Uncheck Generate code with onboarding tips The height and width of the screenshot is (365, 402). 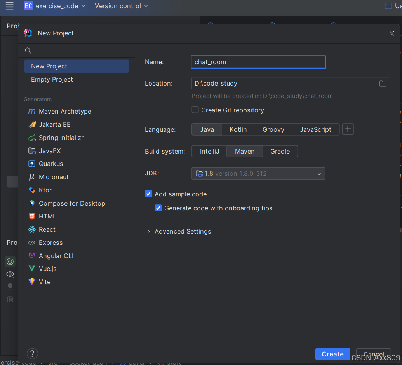click(x=158, y=208)
